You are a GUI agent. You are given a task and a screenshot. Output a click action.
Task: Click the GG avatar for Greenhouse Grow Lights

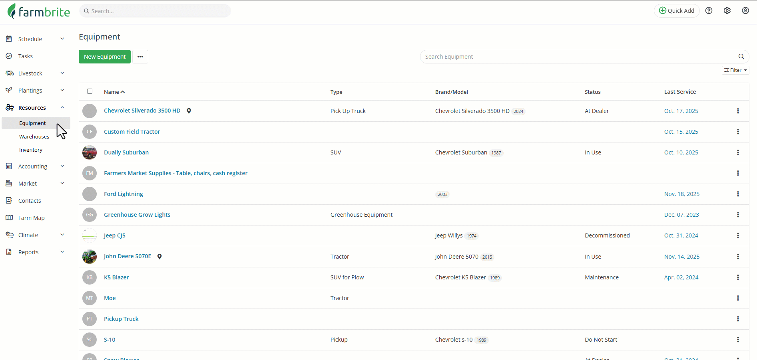click(x=90, y=215)
